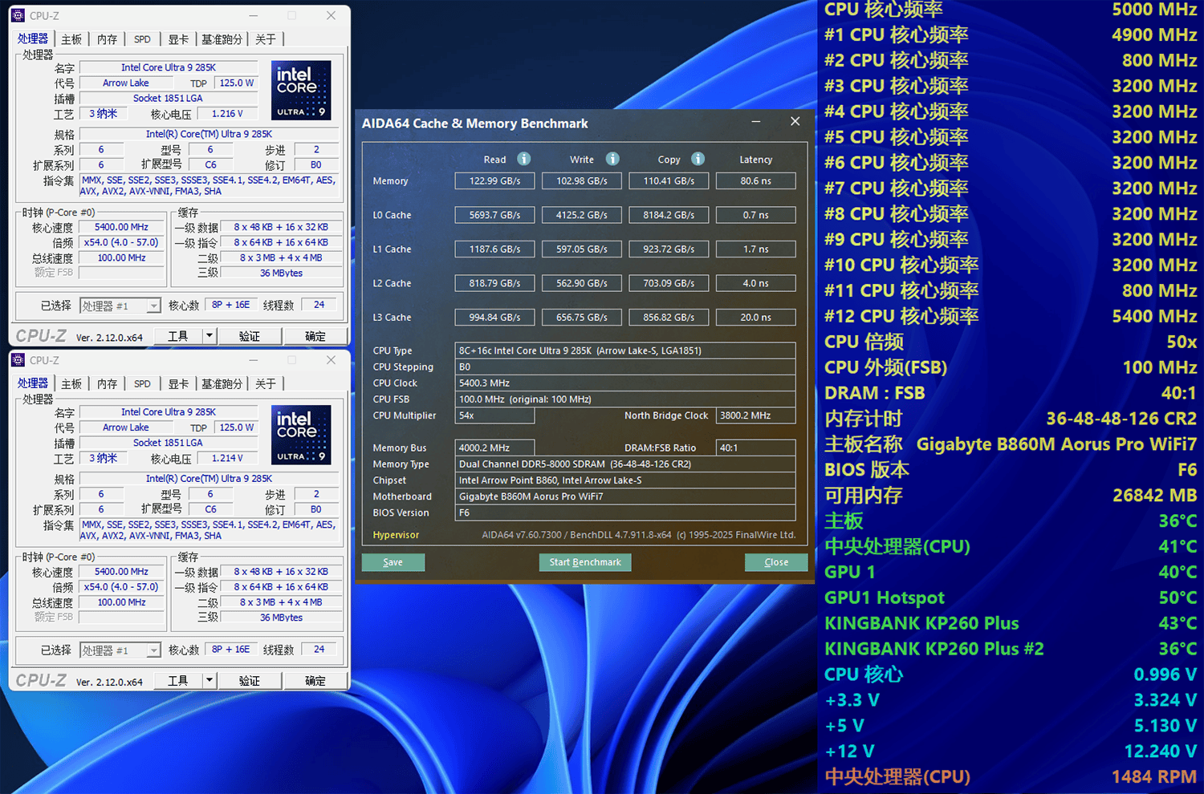The image size is (1204, 794).
Task: Switch to 显卡 tab in upper CPU-Z
Action: (x=178, y=39)
